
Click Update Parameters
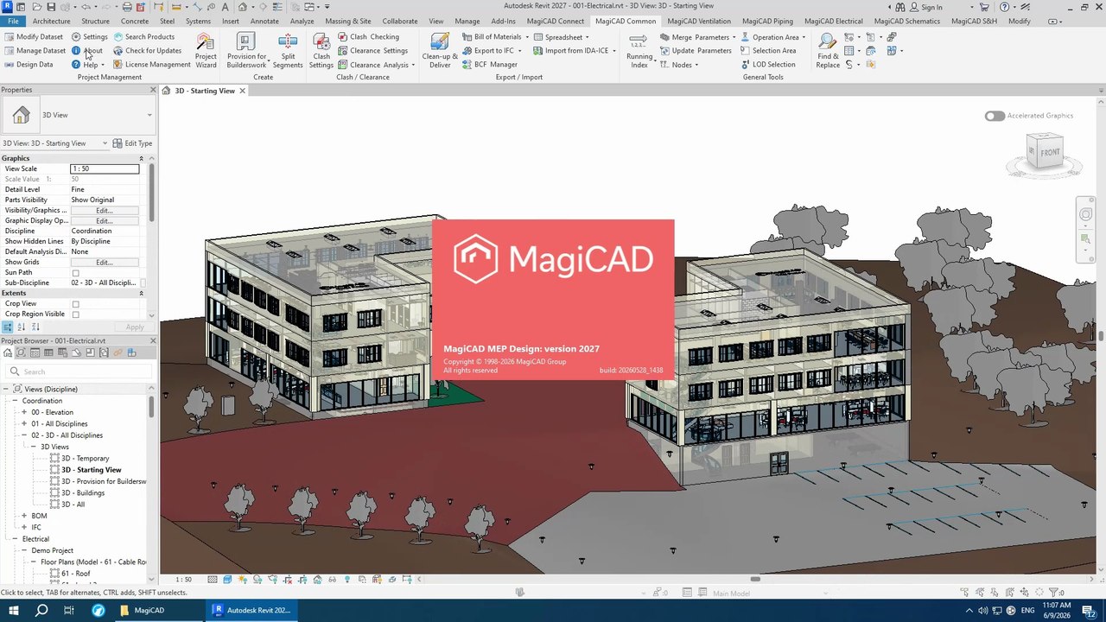[696, 51]
